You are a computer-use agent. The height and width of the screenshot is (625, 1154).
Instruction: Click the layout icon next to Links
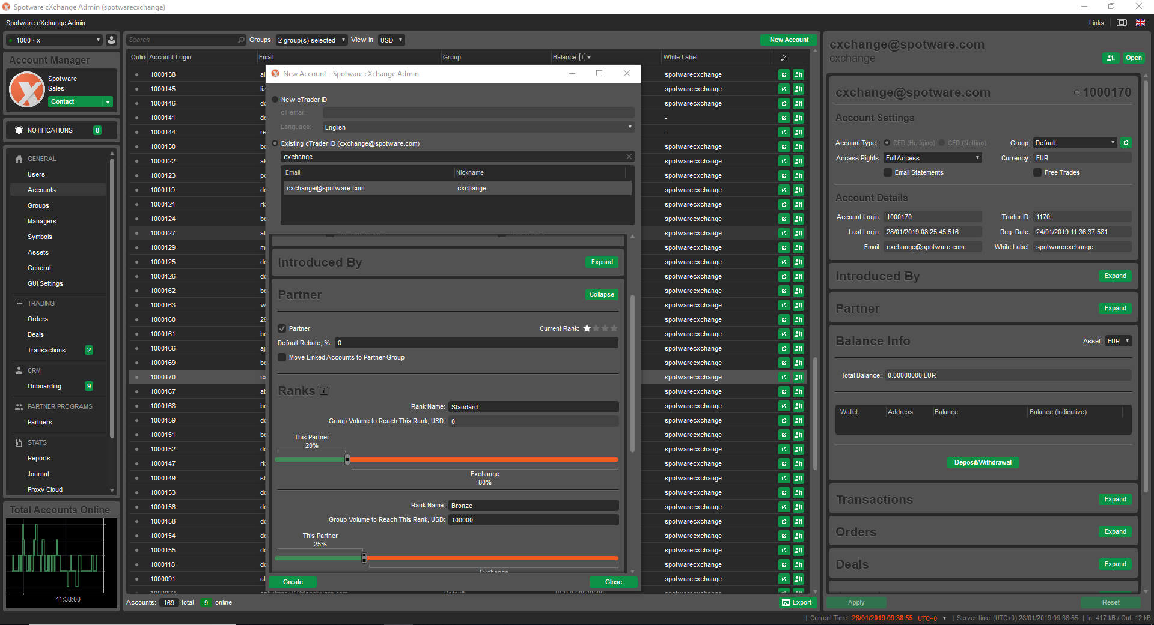1122,23
